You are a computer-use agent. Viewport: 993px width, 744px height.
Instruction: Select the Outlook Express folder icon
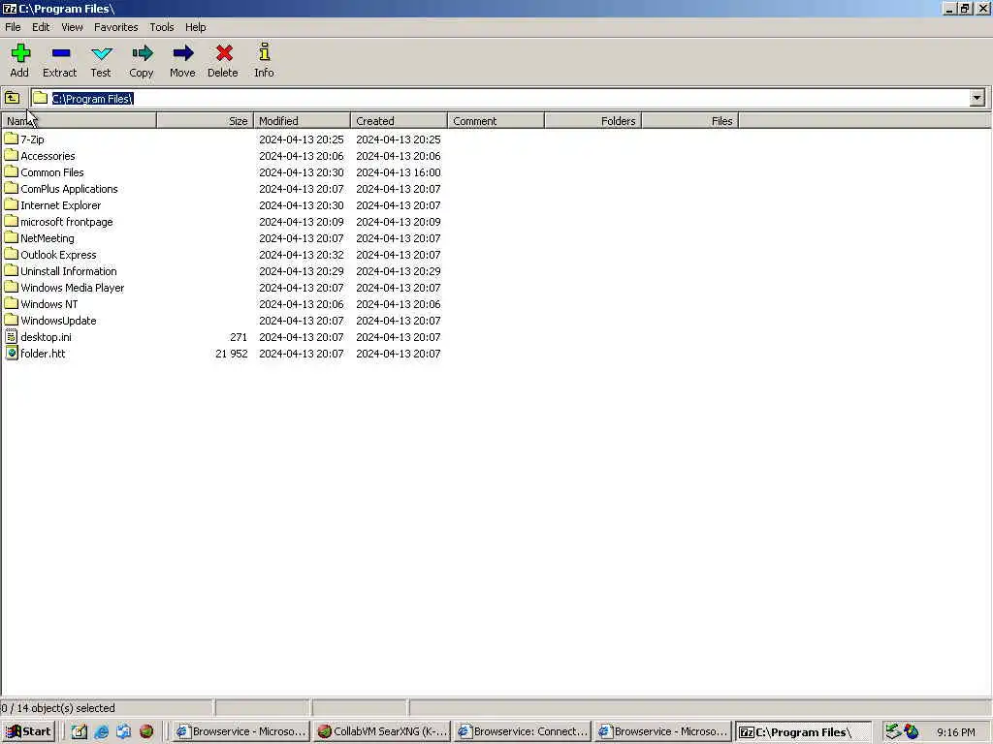(x=11, y=254)
